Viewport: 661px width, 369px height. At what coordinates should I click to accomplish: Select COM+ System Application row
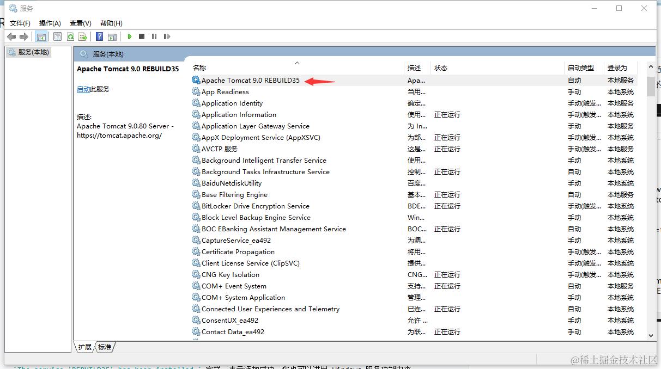coord(413,297)
